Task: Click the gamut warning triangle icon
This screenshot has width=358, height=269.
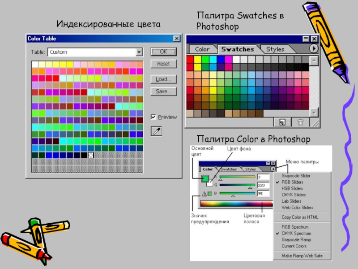Action: [204, 194]
